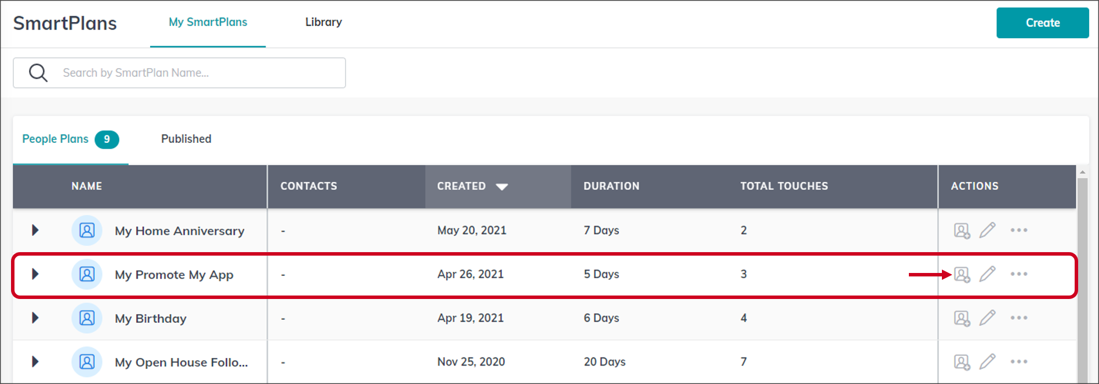Edit the My Promote My App plan
This screenshot has height=384, width=1099.
988,274
